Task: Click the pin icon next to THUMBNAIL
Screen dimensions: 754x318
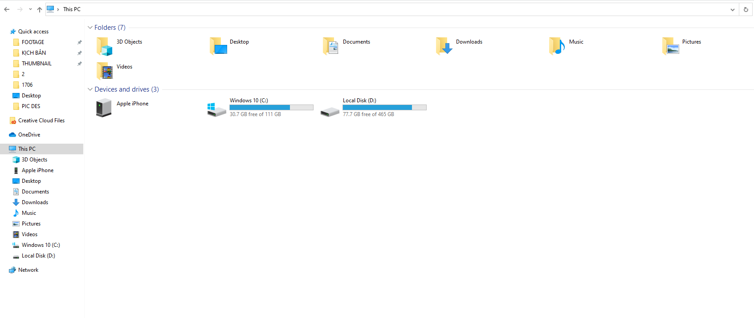Action: point(79,64)
